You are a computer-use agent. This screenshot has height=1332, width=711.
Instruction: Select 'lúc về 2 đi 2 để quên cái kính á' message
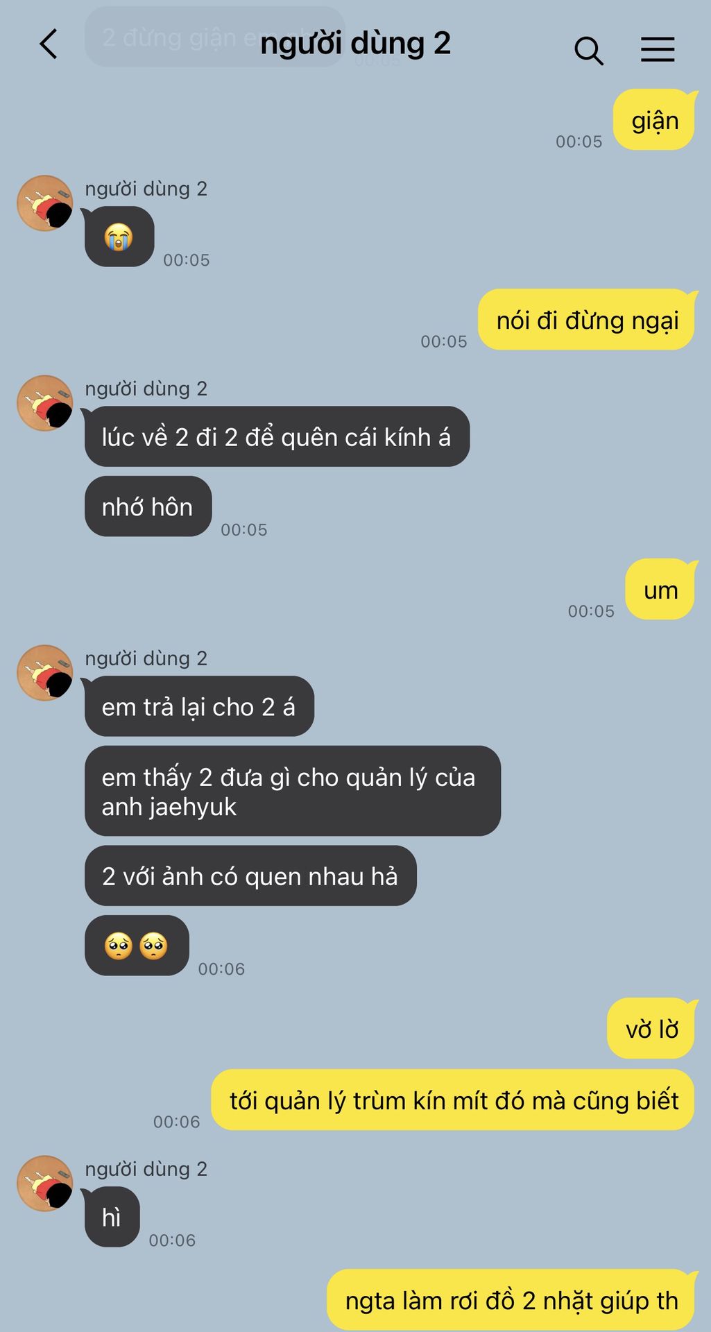pyautogui.click(x=277, y=436)
